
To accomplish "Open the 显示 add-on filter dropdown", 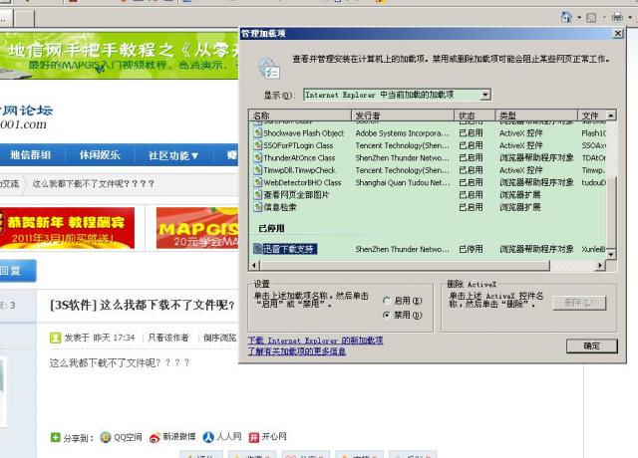I will coord(485,95).
